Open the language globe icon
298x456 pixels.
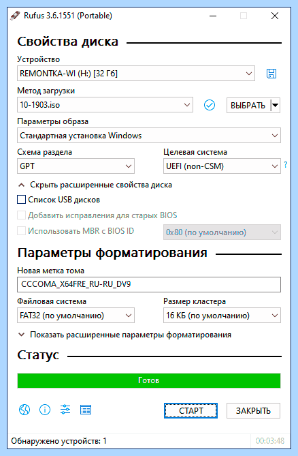click(24, 410)
